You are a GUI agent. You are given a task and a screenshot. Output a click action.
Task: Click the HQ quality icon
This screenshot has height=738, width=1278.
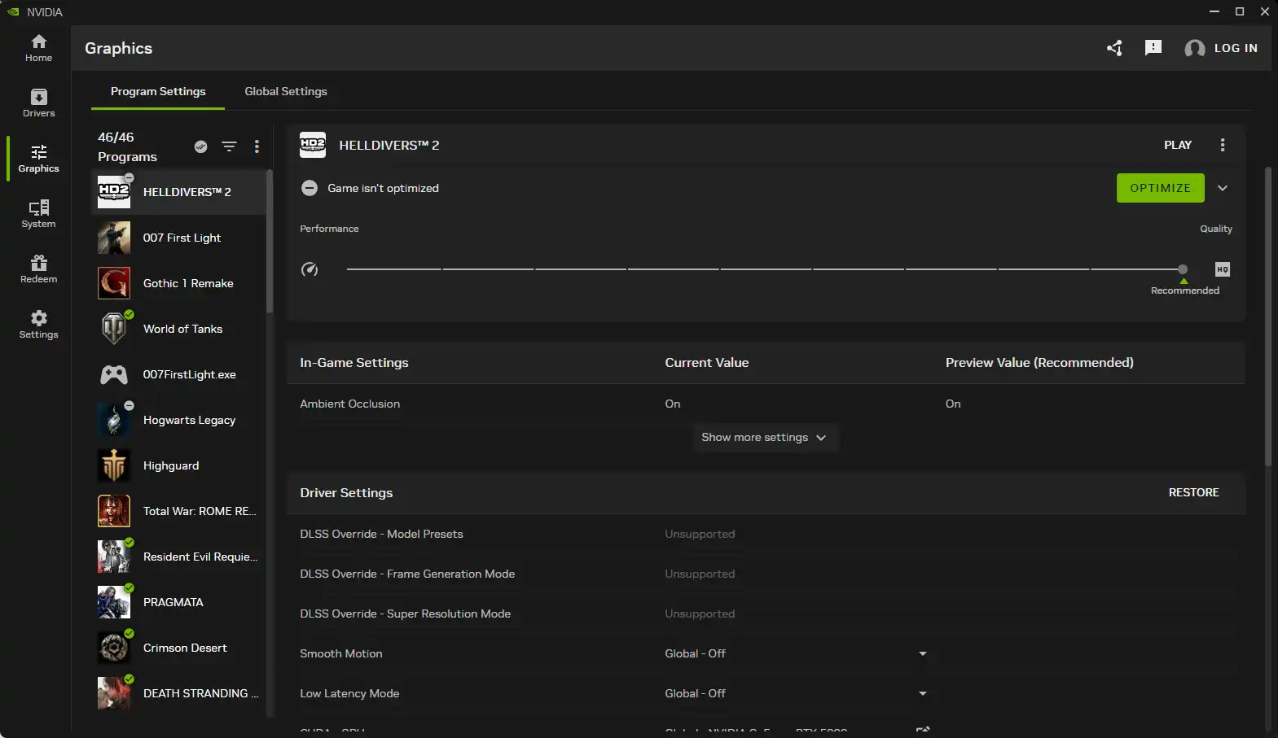click(1223, 269)
